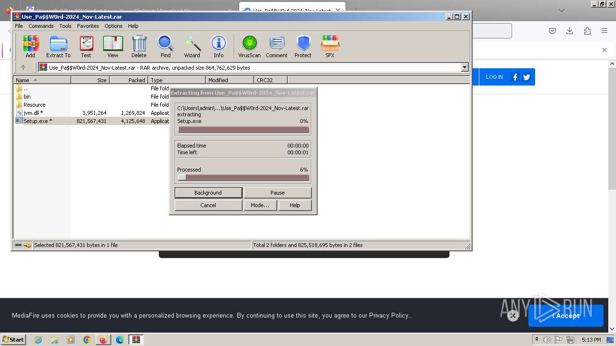Viewport: 616px width, 346px height.
Task: Click the Processed total progress bar
Action: tap(243, 177)
